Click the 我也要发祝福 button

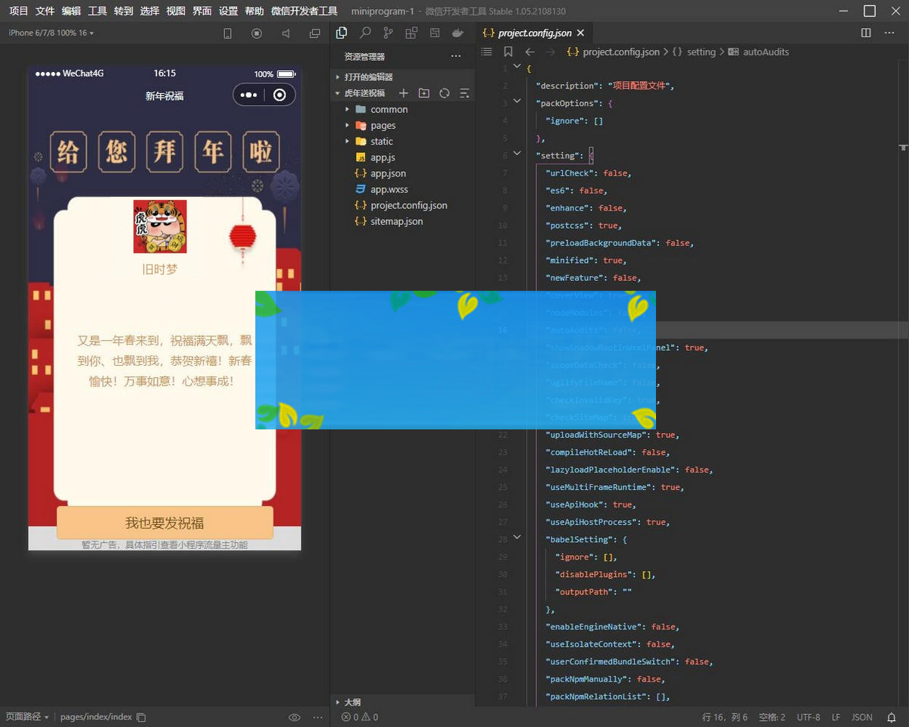point(164,523)
